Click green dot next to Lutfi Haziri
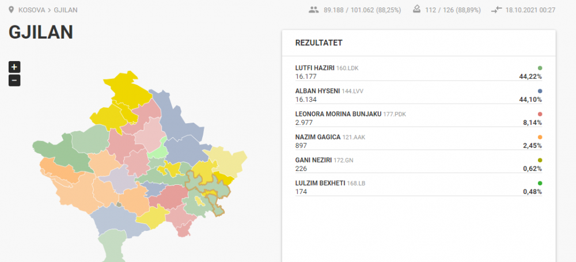 (x=540, y=68)
